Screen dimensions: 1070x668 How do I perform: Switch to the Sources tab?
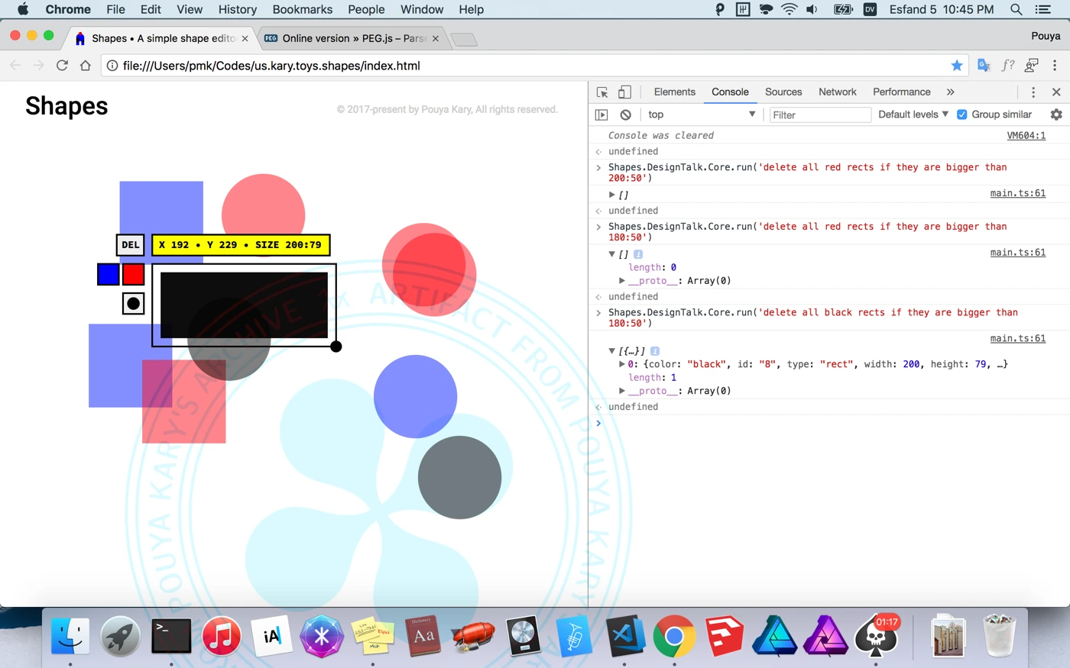pos(783,92)
